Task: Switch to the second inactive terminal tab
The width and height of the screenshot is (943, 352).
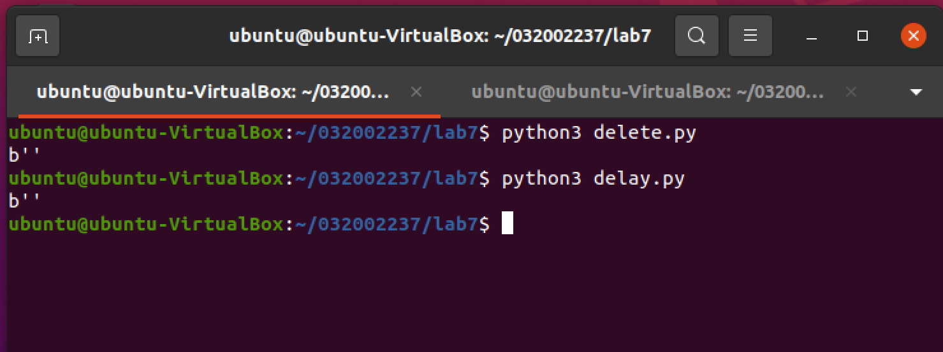Action: [647, 92]
